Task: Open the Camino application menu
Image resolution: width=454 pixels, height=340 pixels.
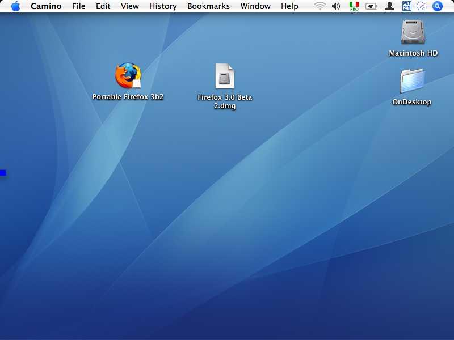Action: [47, 6]
